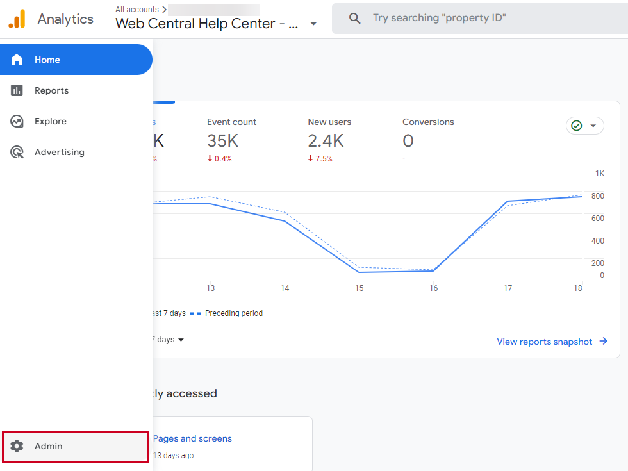The height and width of the screenshot is (471, 628).
Task: Click the 35K event count value
Action: [x=223, y=141]
